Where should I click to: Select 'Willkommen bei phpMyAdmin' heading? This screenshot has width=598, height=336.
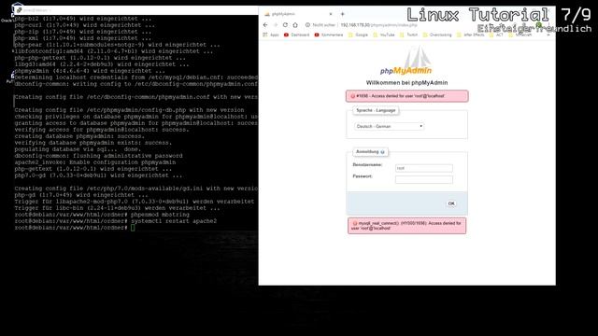407,83
